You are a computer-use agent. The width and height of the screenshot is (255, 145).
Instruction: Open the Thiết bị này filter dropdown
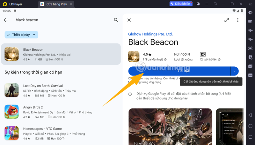pyautogui.click(x=21, y=35)
